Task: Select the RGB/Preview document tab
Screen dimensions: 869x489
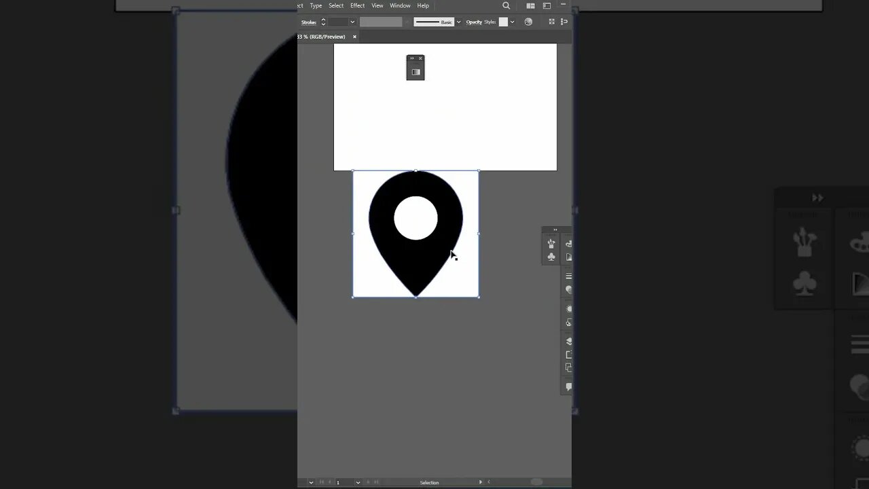Action: tap(322, 37)
